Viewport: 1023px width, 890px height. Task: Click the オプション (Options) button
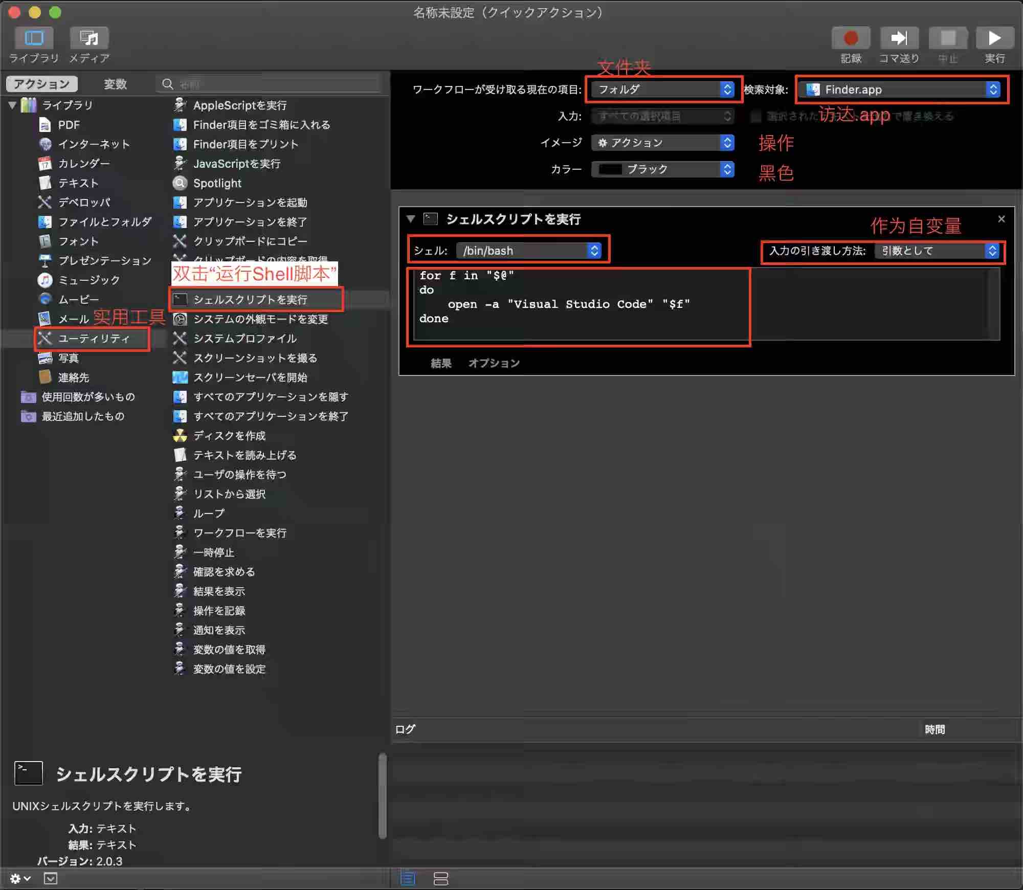point(494,363)
